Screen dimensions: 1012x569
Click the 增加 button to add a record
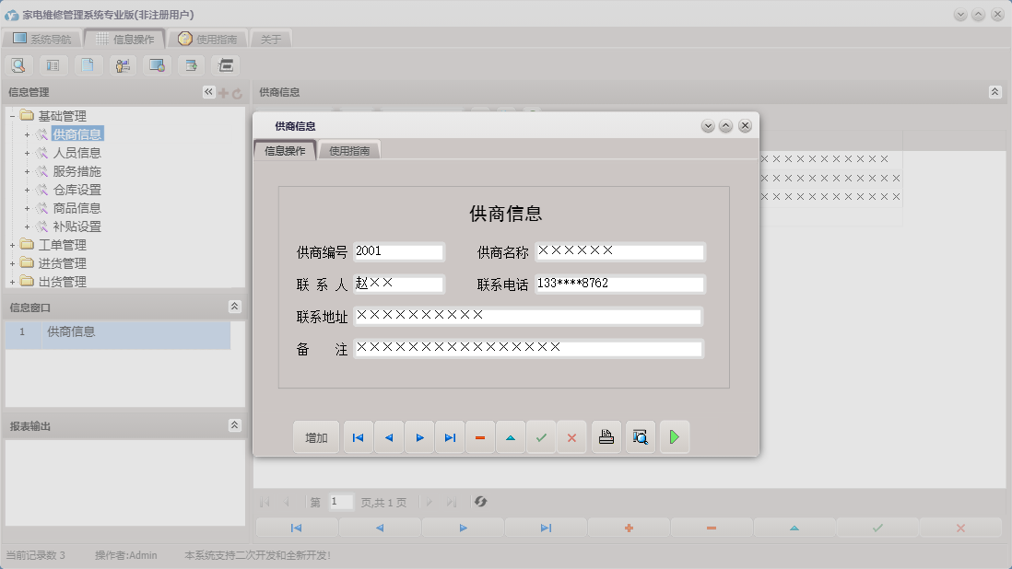pos(315,437)
